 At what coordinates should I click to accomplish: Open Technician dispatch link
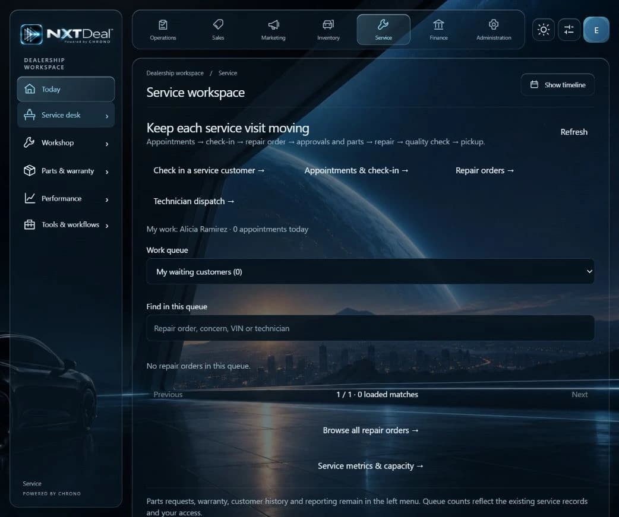click(x=194, y=201)
